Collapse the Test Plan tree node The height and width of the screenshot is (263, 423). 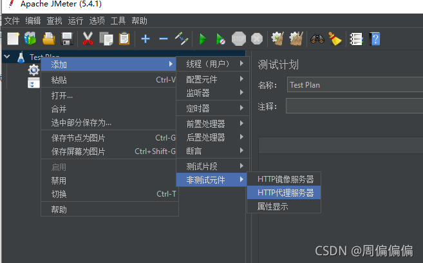click(x=7, y=57)
